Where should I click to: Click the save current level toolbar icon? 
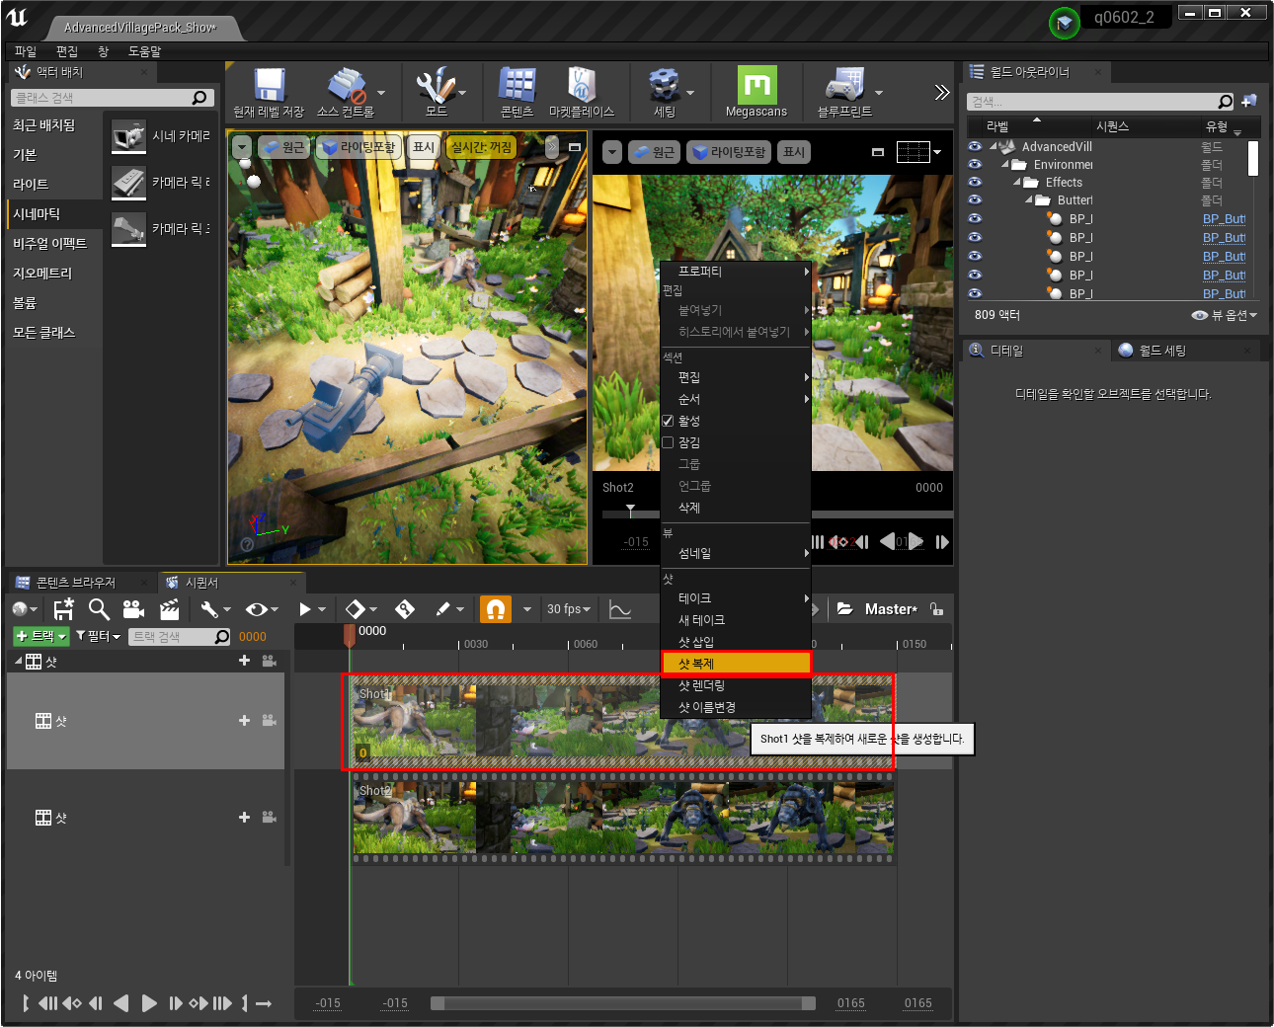tap(269, 86)
